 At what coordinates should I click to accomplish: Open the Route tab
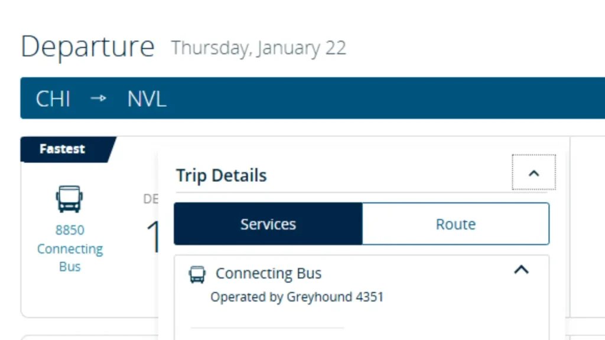456,224
